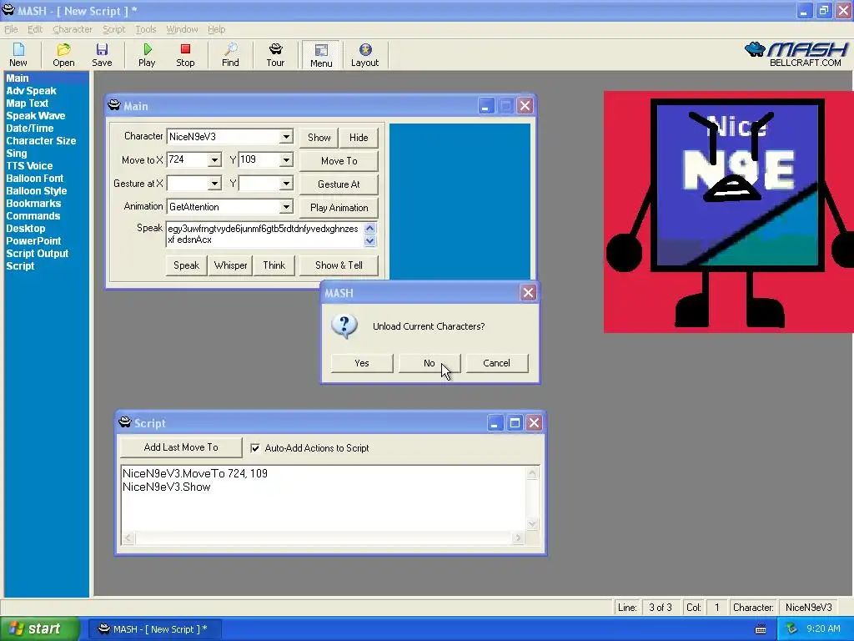Toggle Auto-Add Actions to Script checkbox

click(255, 448)
